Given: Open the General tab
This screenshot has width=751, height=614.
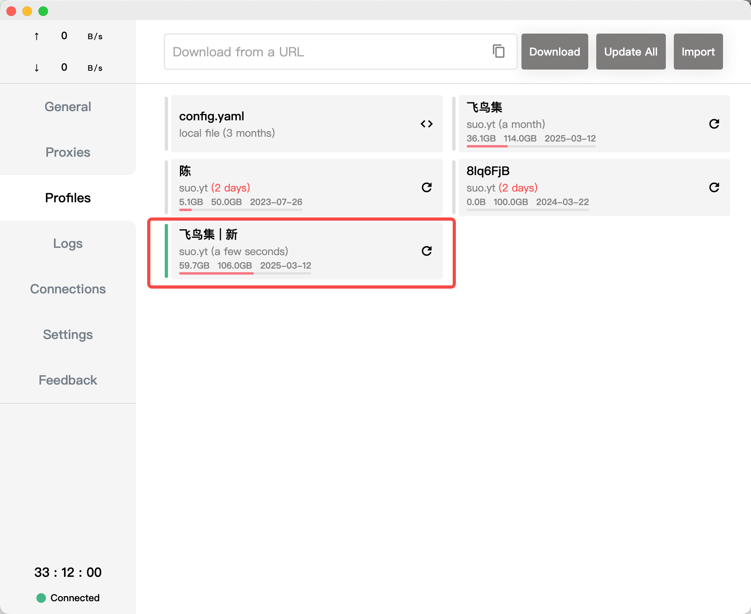Looking at the screenshot, I should pyautogui.click(x=68, y=107).
